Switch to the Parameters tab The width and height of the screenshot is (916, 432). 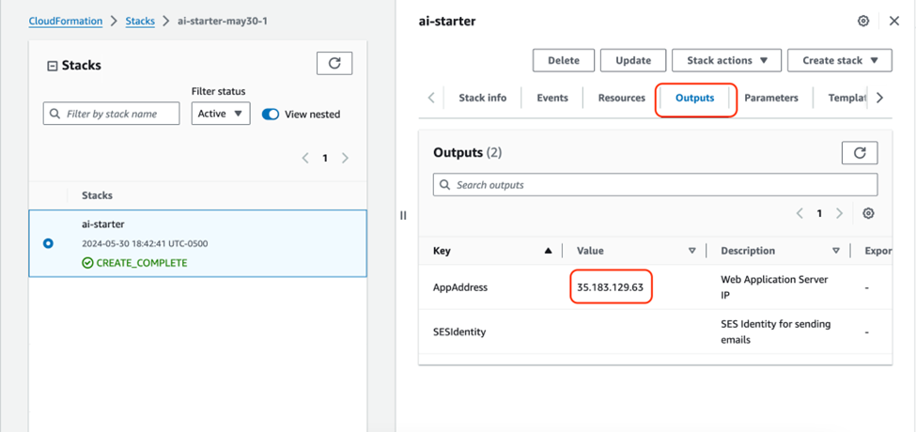[770, 98]
